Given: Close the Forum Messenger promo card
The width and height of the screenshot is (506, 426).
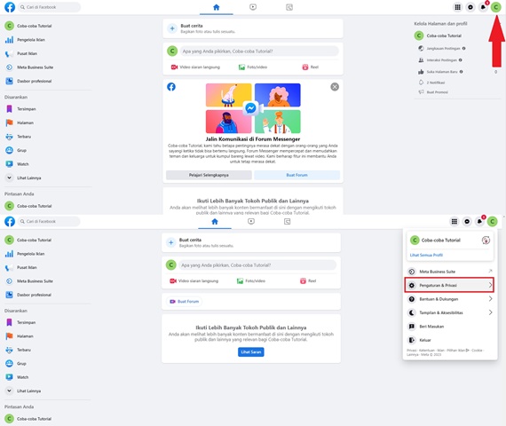Looking at the screenshot, I should pos(335,87).
